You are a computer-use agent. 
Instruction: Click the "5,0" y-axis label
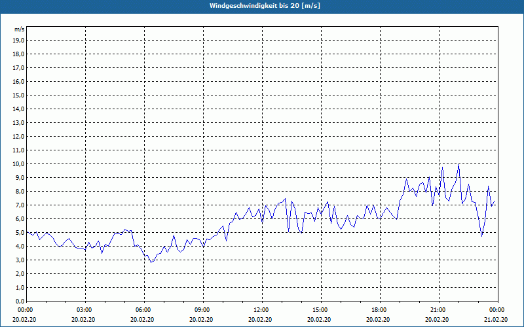(20, 233)
